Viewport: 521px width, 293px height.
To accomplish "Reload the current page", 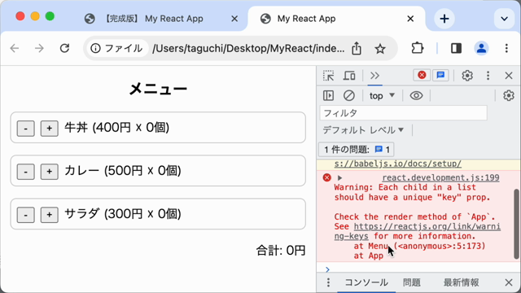I will (64, 49).
